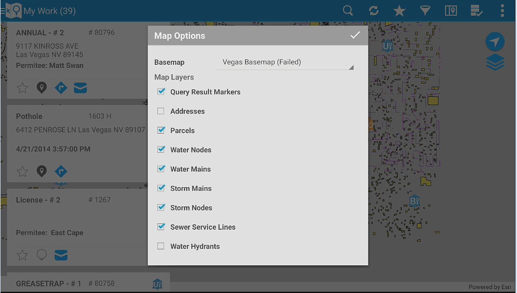
Task: Uncheck the Parcels layer
Action: click(x=161, y=130)
